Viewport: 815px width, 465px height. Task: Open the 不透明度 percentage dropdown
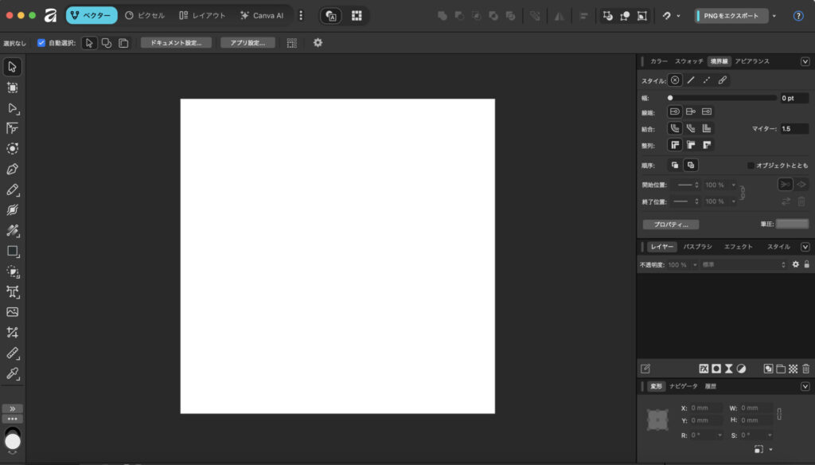tap(694, 264)
